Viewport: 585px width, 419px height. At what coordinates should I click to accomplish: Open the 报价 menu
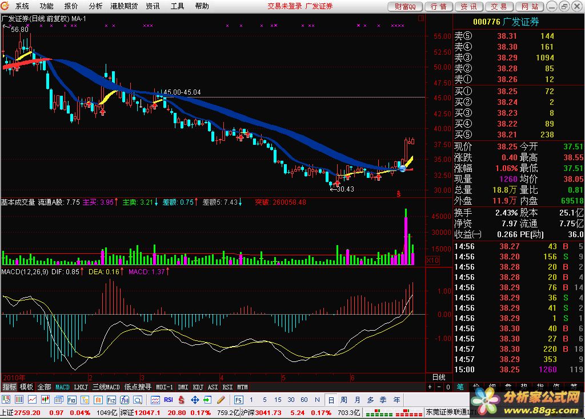point(71,6)
